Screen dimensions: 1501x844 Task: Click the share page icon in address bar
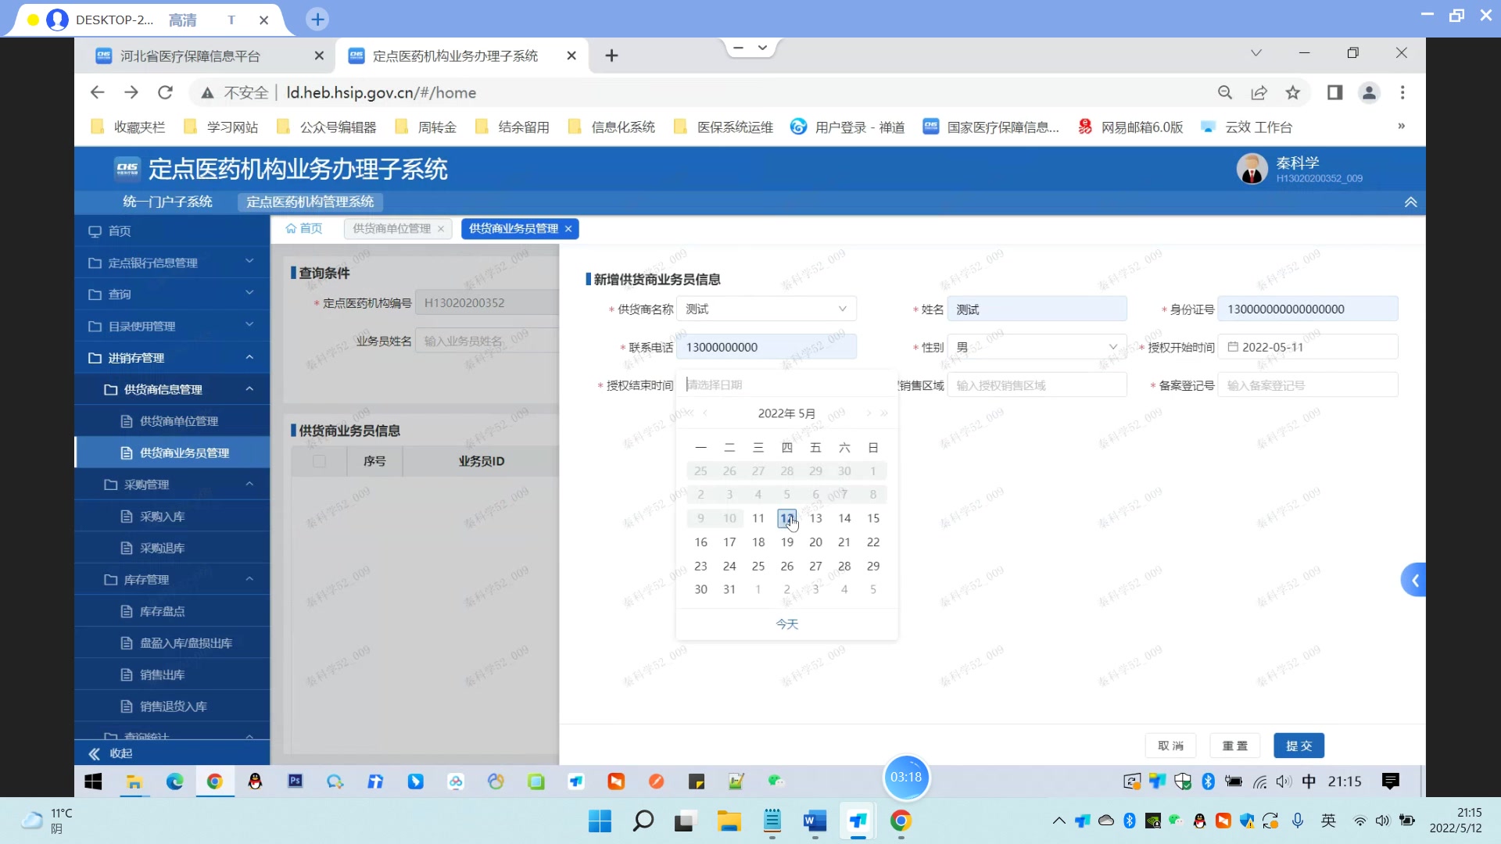tap(1259, 93)
